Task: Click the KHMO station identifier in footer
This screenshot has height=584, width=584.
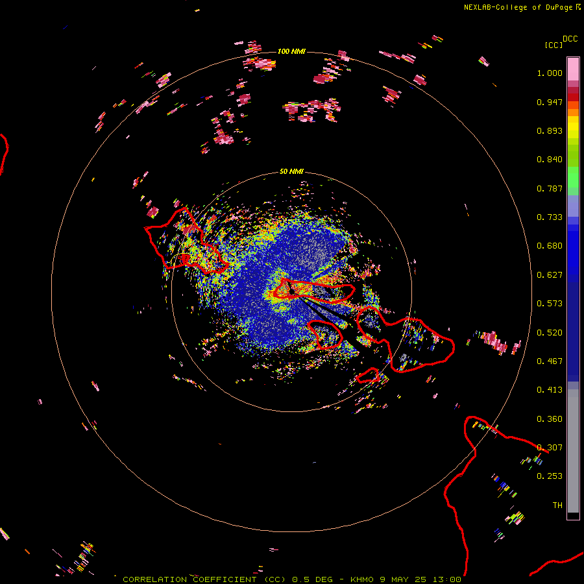Action: coord(361,579)
